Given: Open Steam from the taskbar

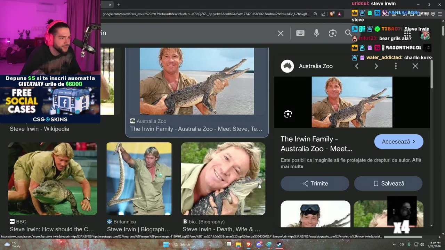Looking at the screenshot, I should coord(279,244).
